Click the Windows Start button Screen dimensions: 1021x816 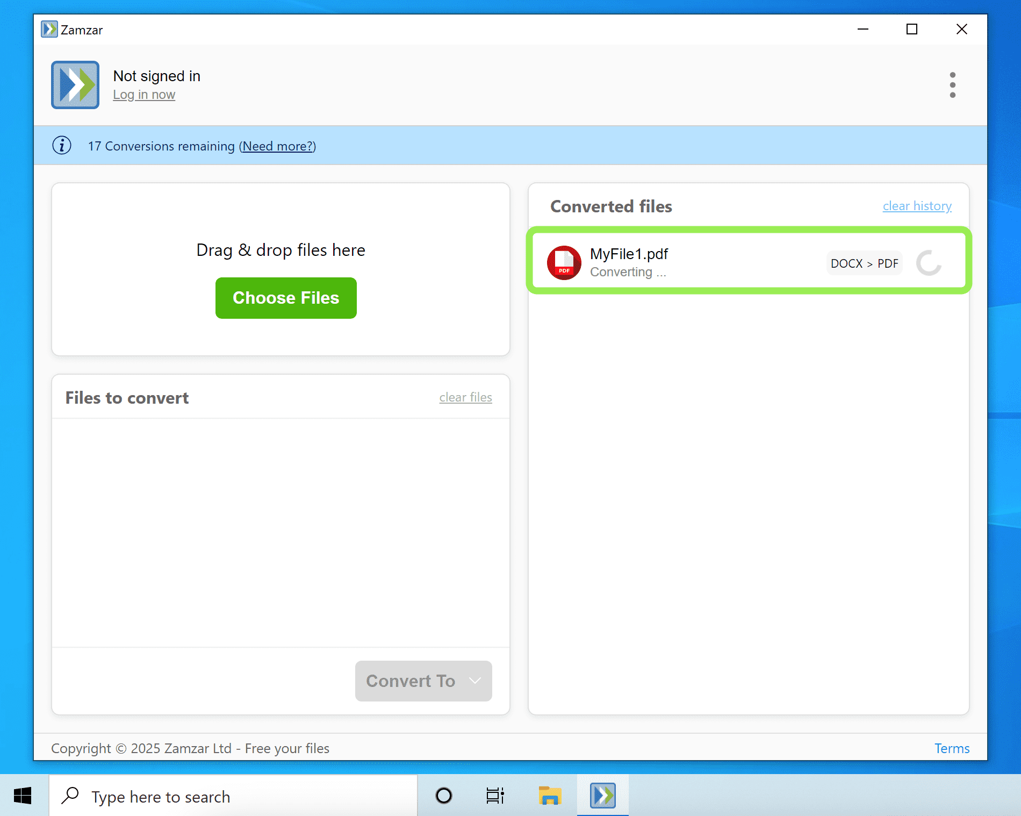coord(23,796)
